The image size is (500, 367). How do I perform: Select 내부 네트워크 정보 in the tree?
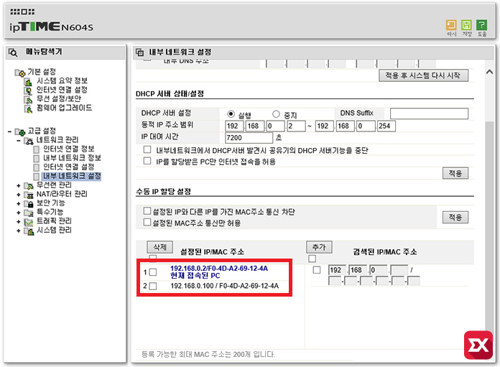pyautogui.click(x=72, y=158)
